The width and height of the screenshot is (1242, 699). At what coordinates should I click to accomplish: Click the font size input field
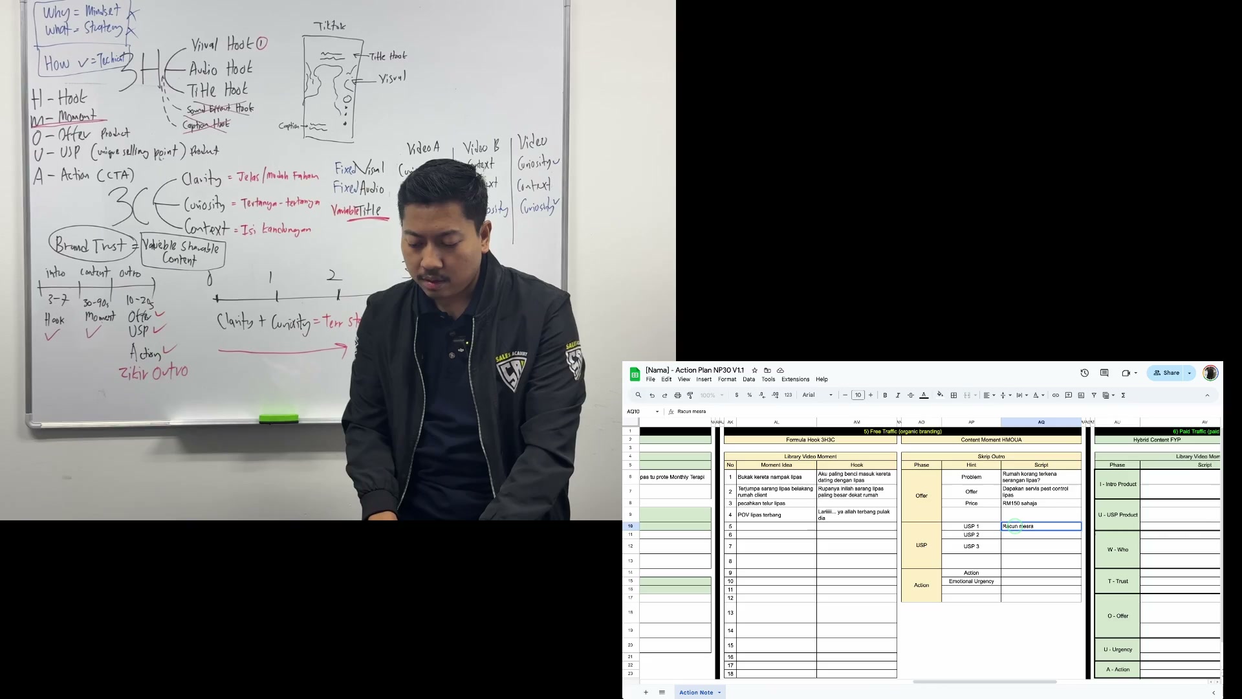coord(858,395)
